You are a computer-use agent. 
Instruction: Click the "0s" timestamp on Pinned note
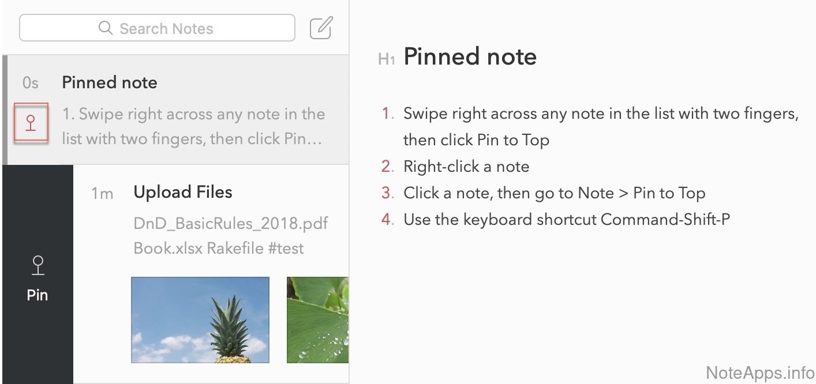(x=31, y=83)
